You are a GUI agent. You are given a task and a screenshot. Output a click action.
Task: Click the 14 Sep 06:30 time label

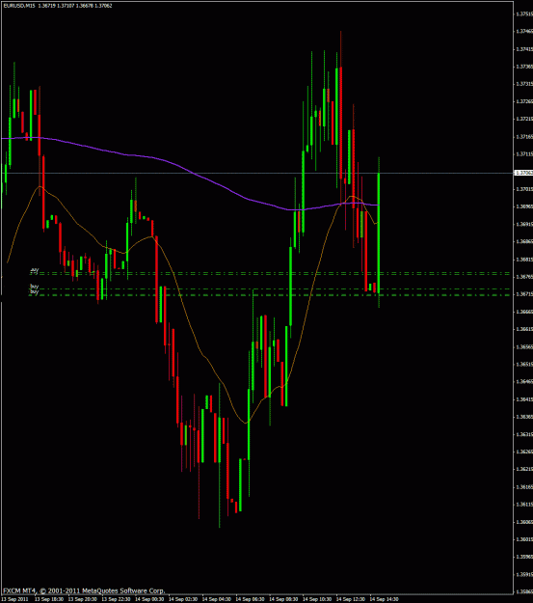[250, 599]
